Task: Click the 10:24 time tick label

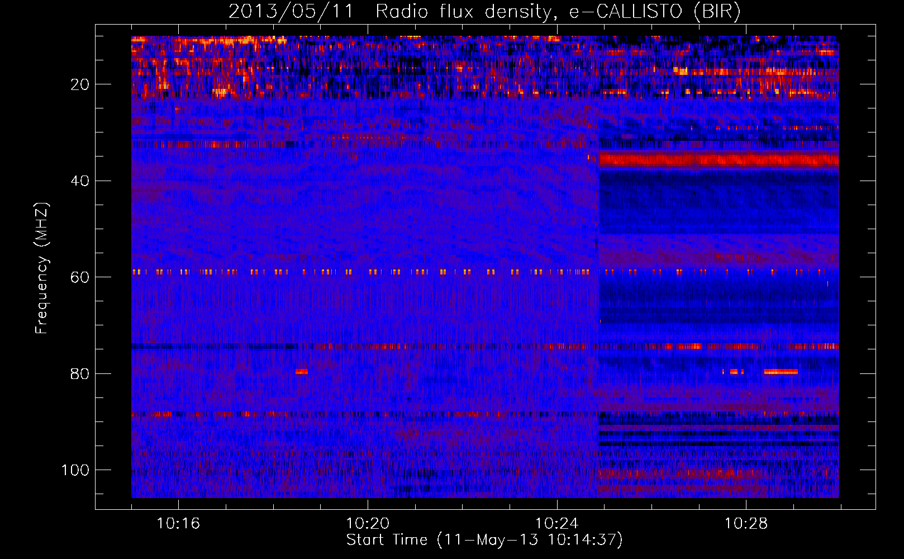Action: tap(557, 524)
